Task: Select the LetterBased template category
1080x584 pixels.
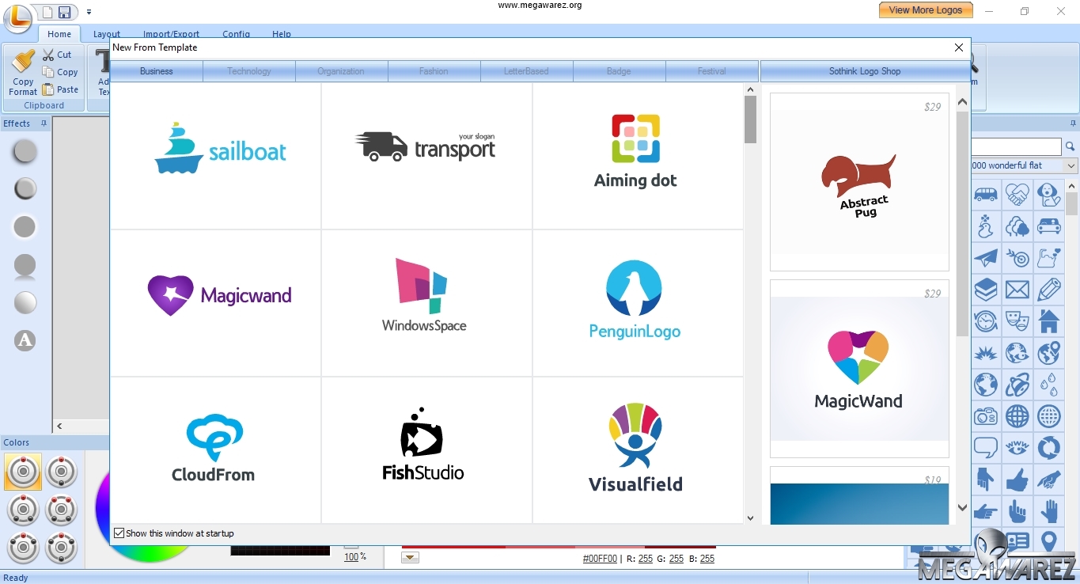Action: click(x=526, y=71)
